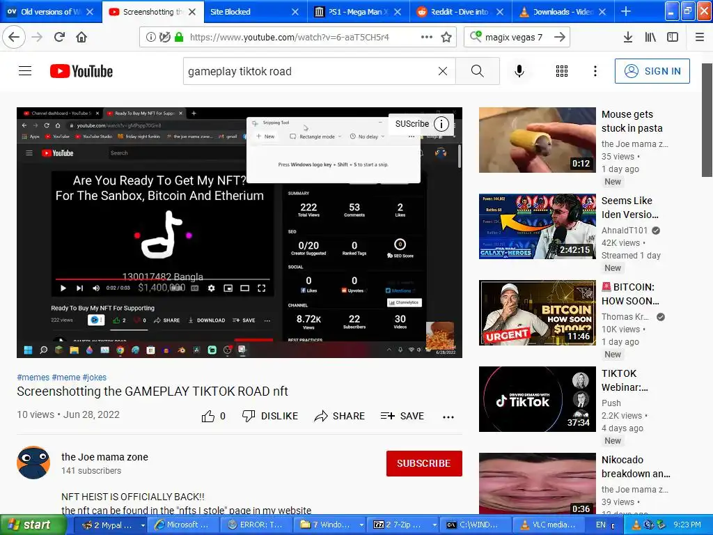Bookmark this page with the star icon

[x=446, y=37]
